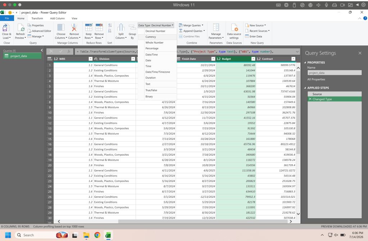The height and width of the screenshot is (241, 368).
Task: Click the Manage query button
Action: pos(36,36)
